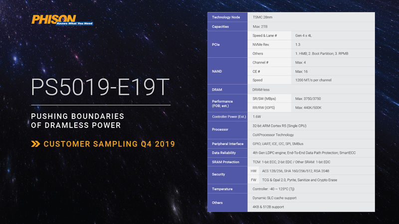Click the 'PCIe' row header

[227, 44]
